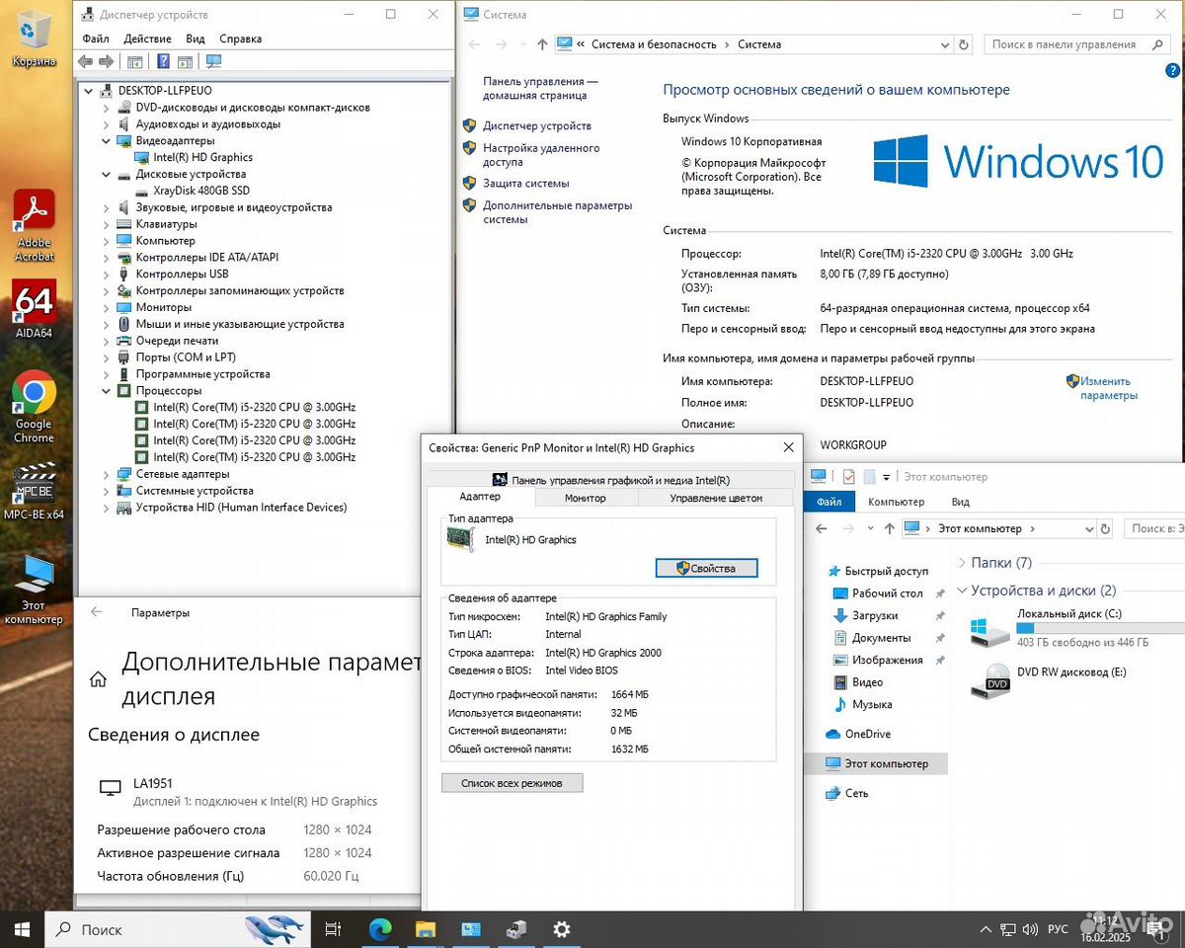This screenshot has height=948, width=1185.
Task: Click back arrow in Settings 'Параметры' window
Action: coord(96,612)
